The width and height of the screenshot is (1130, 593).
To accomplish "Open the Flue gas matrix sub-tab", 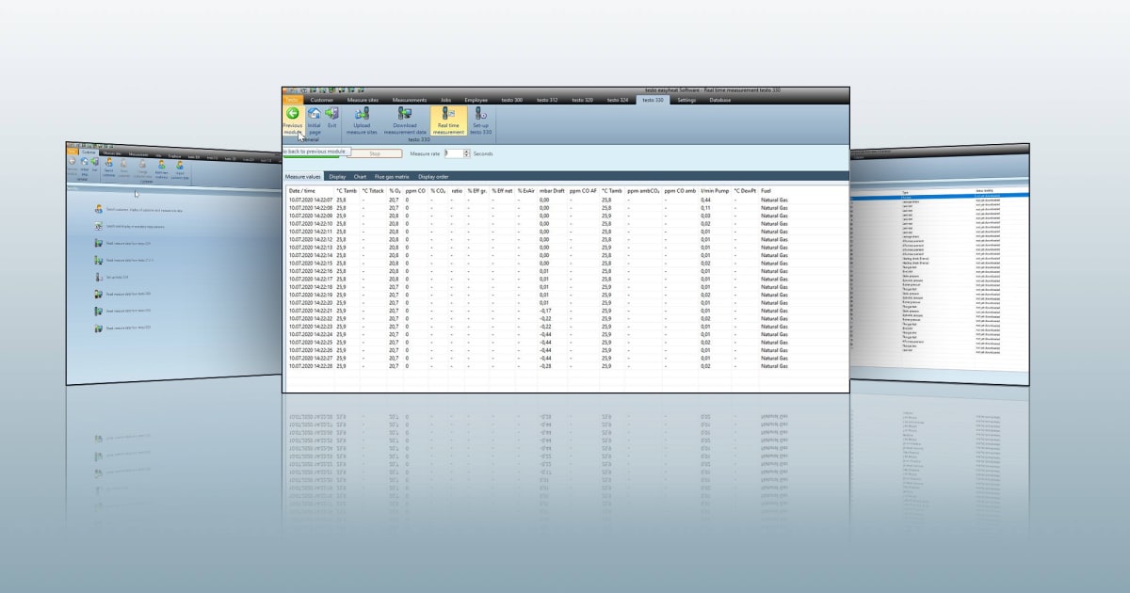I will pyautogui.click(x=392, y=176).
